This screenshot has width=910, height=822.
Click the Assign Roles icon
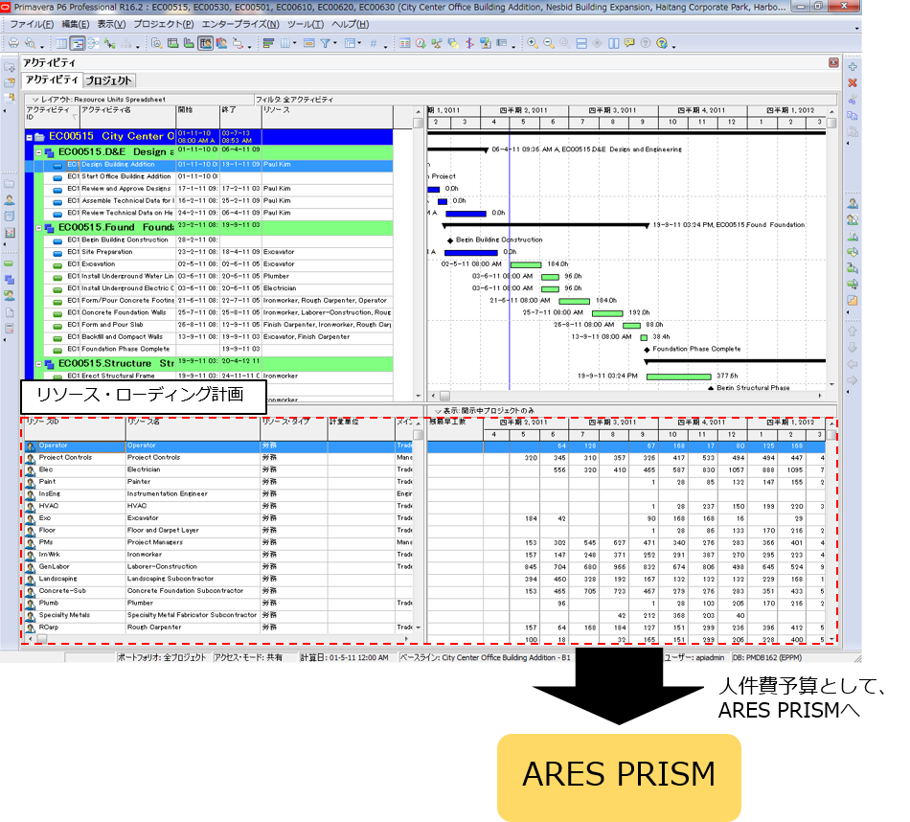[853, 236]
